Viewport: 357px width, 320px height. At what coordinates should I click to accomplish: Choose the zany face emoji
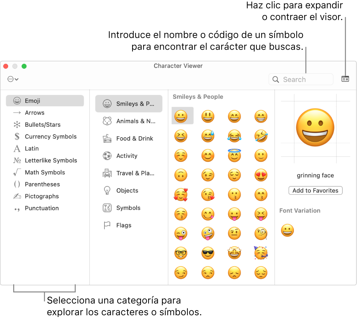(208, 234)
